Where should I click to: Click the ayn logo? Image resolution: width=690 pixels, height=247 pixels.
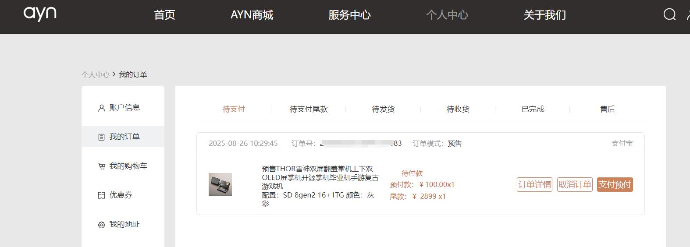40,14
